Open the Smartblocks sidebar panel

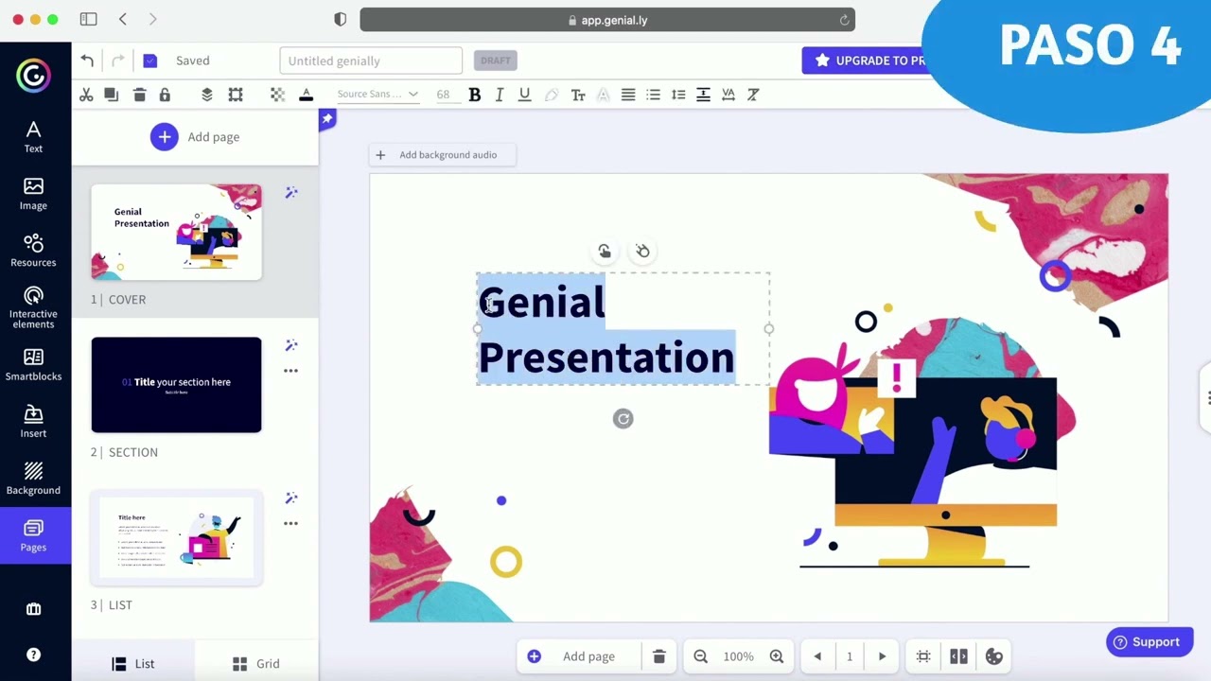pos(33,365)
